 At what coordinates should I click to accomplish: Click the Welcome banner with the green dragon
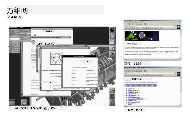pyautogui.click(x=142, y=35)
